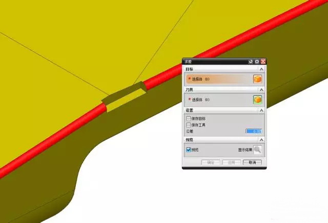This screenshot has height=223, width=328.
Task: Click the greyed 应用 (apply) button
Action: coord(231,162)
